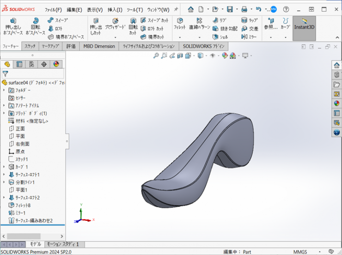Open the DisplayManager color-ball tab
Image resolution: width=342 pixels, height=255 pixels.
click(x=56, y=64)
